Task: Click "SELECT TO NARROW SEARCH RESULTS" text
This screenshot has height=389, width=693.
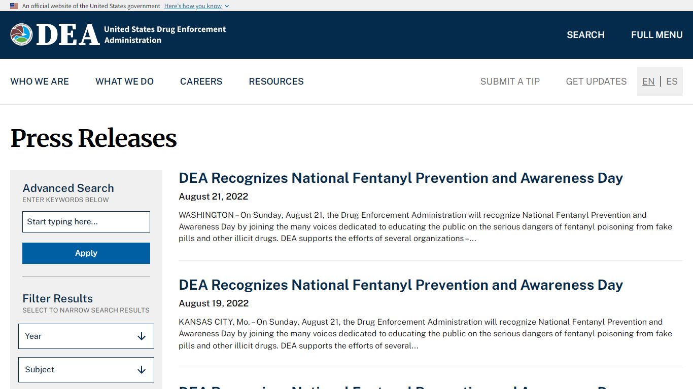Action: point(86,310)
